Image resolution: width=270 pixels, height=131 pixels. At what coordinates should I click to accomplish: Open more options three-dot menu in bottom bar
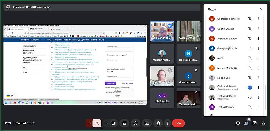(167, 123)
